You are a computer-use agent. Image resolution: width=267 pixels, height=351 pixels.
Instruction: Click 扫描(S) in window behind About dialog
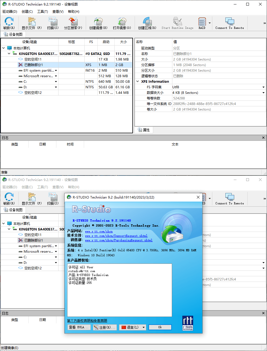pos(53,199)
